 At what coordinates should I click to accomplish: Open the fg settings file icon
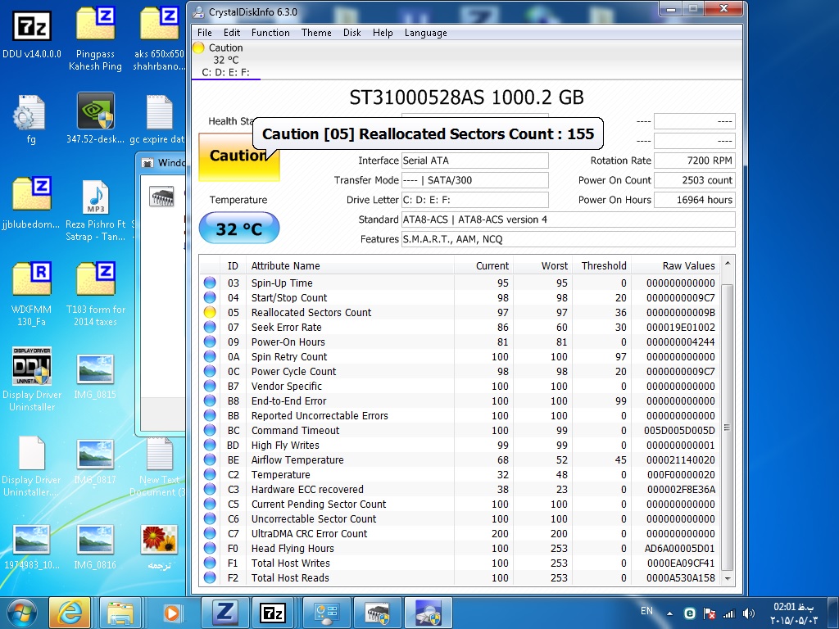click(30, 112)
